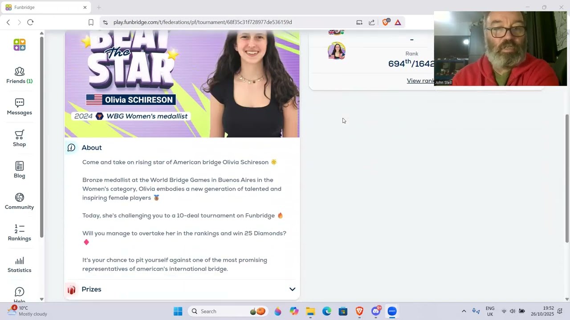
Task: Click the sidebar scroll-up arrow
Action: coord(41,33)
